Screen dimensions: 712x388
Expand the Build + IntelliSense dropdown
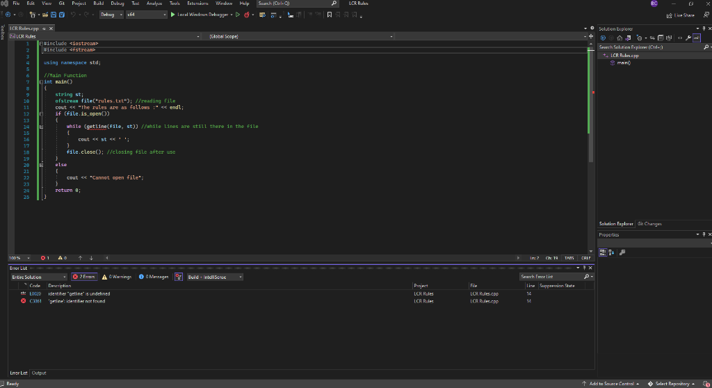(x=215, y=277)
